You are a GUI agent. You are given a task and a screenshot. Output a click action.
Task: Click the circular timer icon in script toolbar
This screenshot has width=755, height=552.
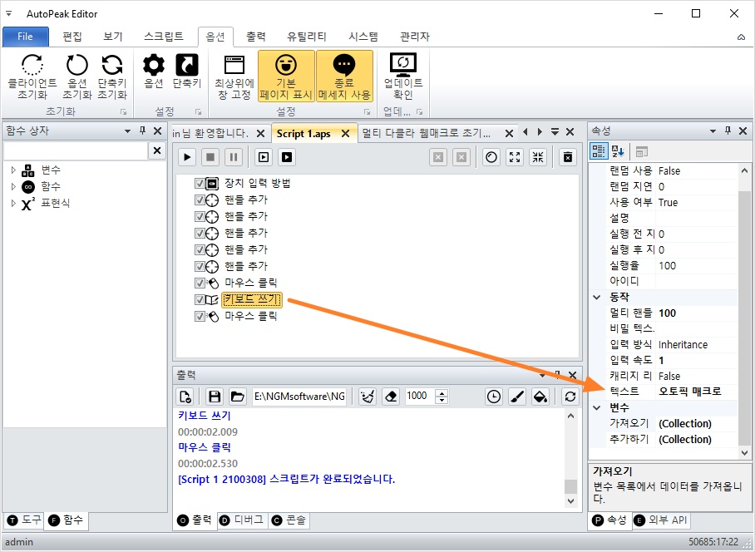[491, 157]
